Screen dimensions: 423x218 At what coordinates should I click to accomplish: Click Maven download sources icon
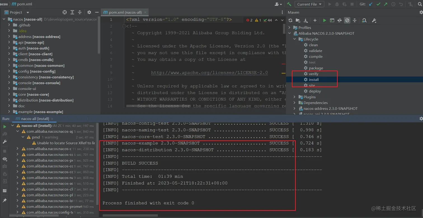306,20
